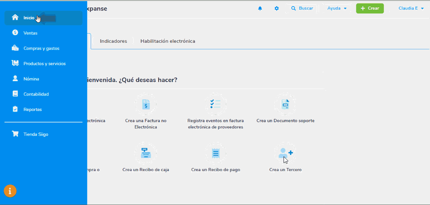Open the Tienda Siigo shopping cart icon
Screen dimensions: 430x205
pos(15,134)
